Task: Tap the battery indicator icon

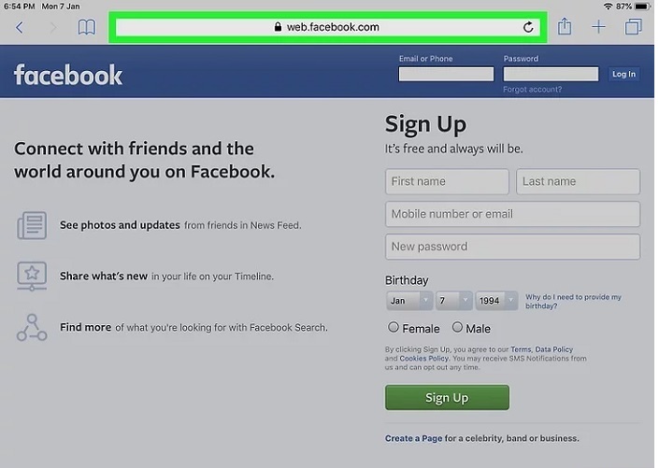Action: point(642,7)
